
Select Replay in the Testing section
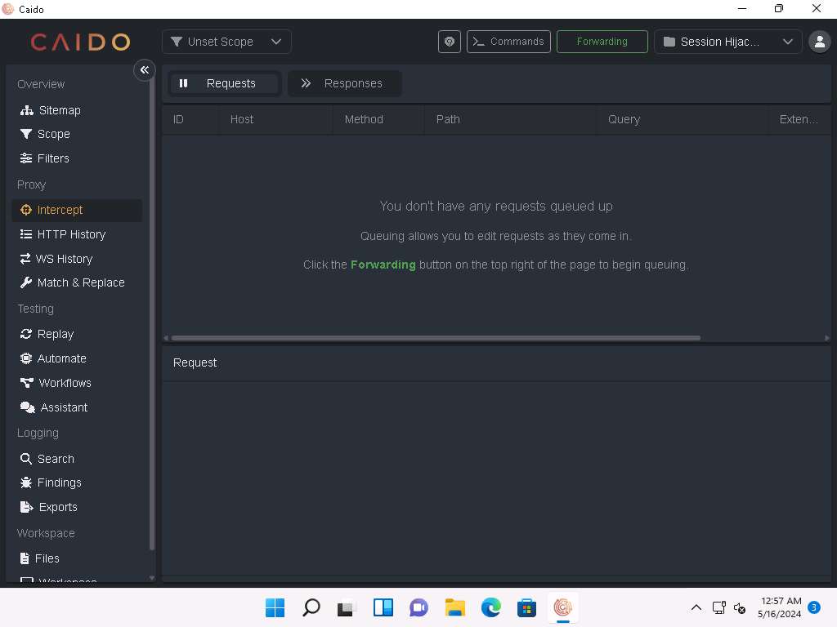(55, 334)
